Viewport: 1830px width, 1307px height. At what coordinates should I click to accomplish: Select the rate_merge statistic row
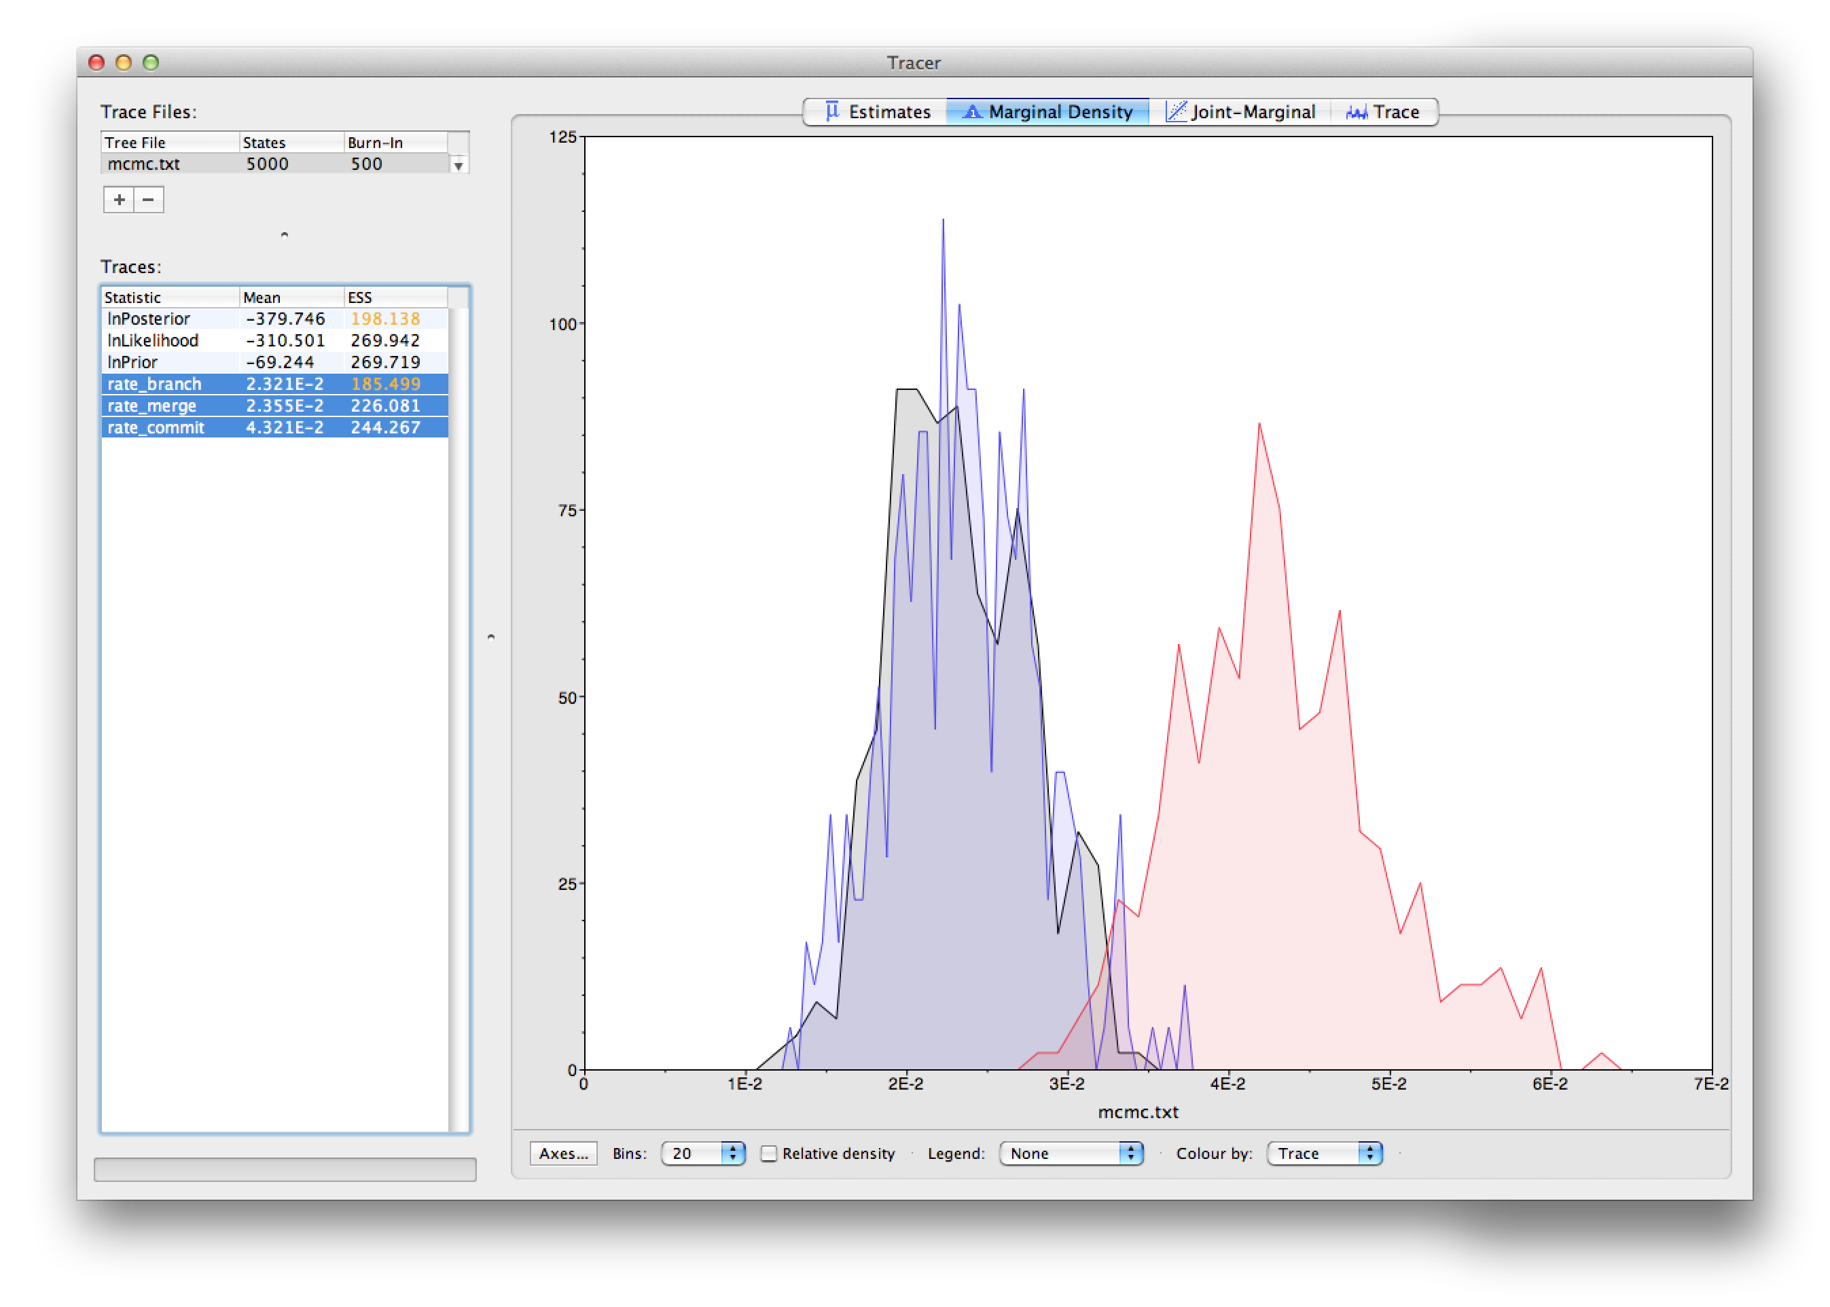[x=274, y=406]
